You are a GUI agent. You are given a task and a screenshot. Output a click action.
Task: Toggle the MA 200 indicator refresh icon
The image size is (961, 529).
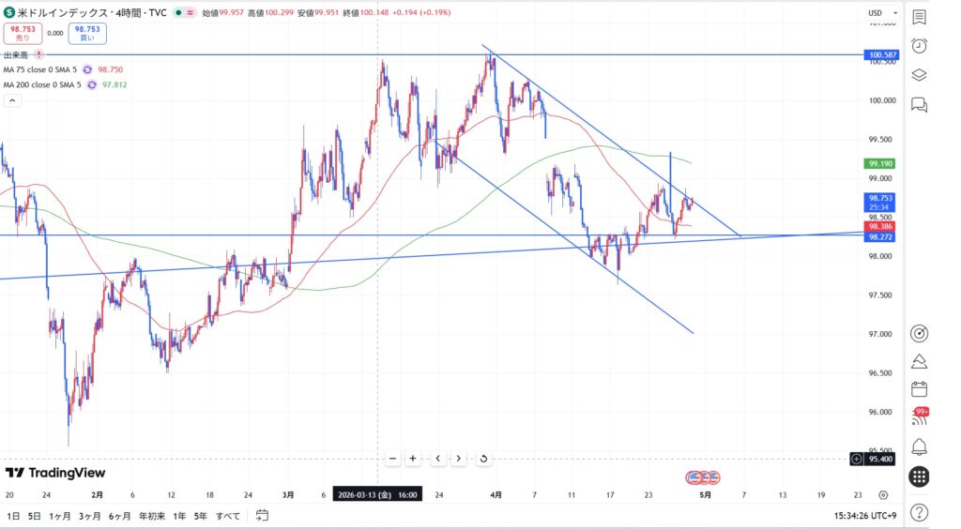coord(91,84)
